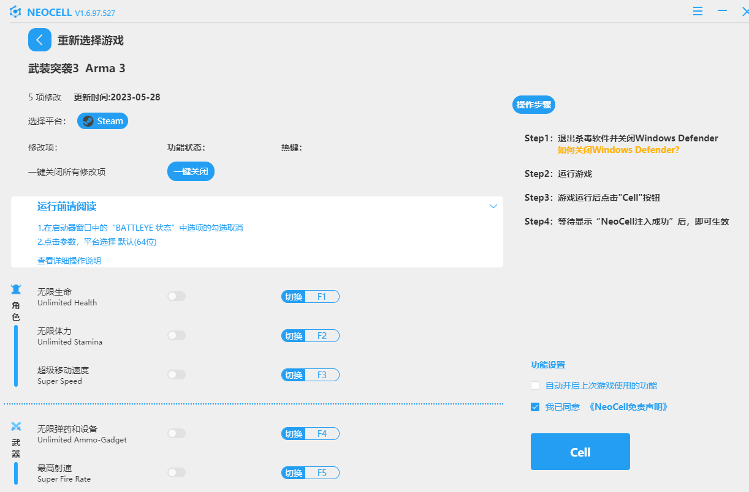Viewport: 749px width, 492px height.
Task: Click the 平台选择 默认(64位) instruction line
Action: [97, 242]
